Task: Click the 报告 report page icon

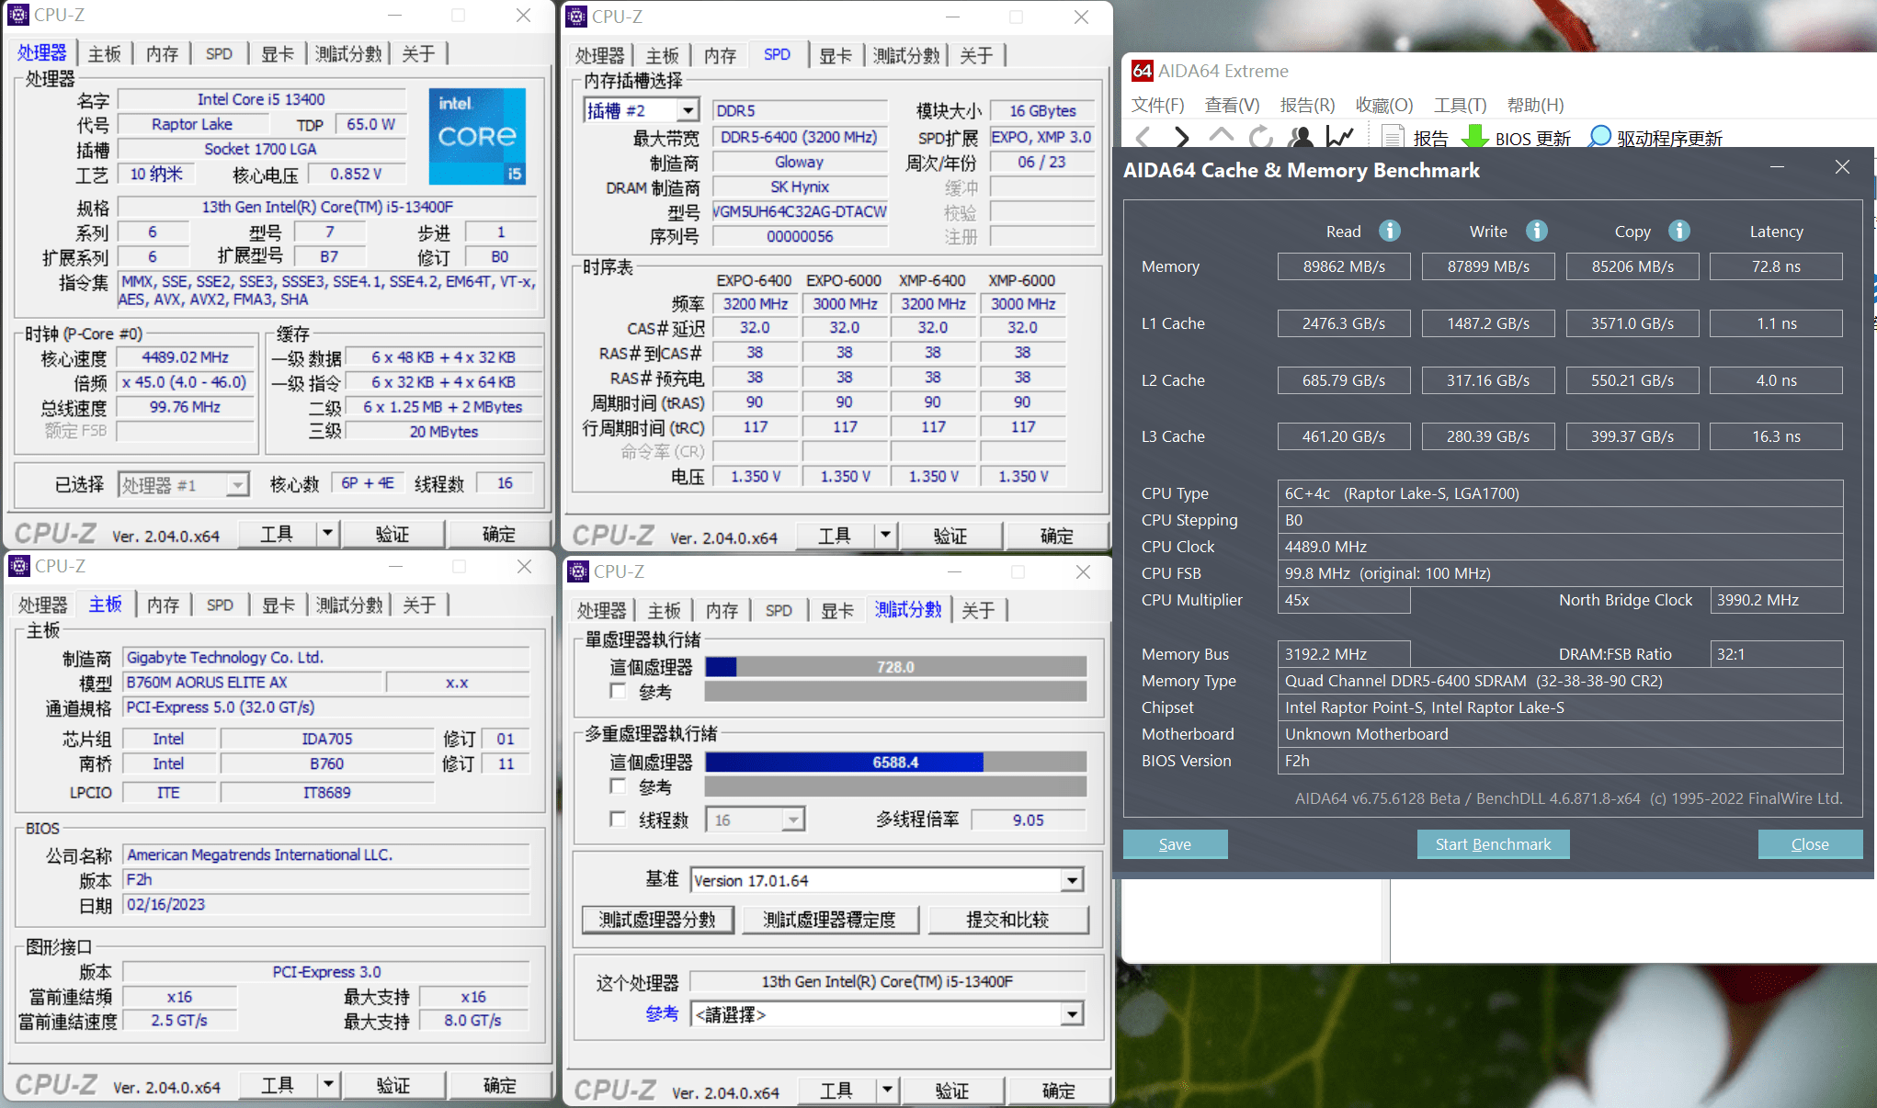Action: coord(1393,138)
